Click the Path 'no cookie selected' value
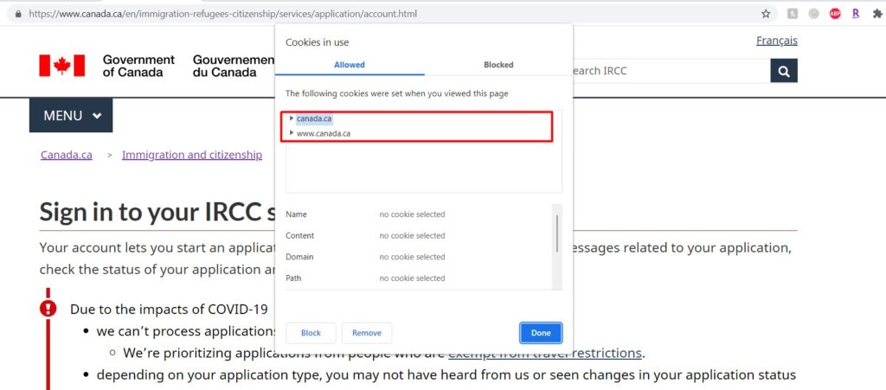Image resolution: width=886 pixels, height=390 pixels. click(412, 278)
